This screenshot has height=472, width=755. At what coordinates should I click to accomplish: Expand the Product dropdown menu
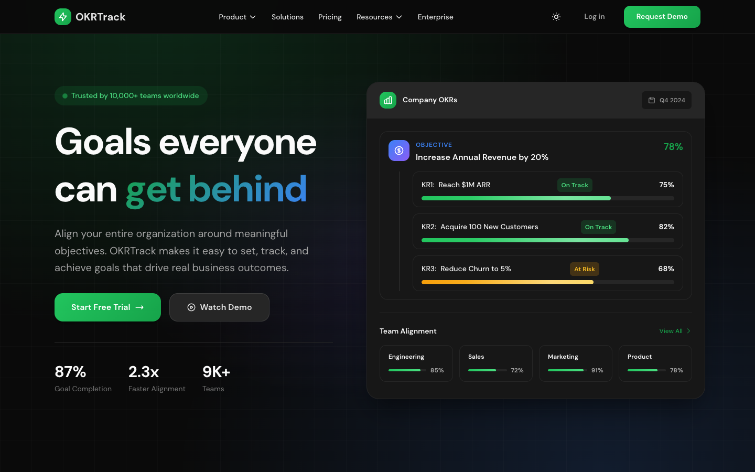tap(237, 17)
